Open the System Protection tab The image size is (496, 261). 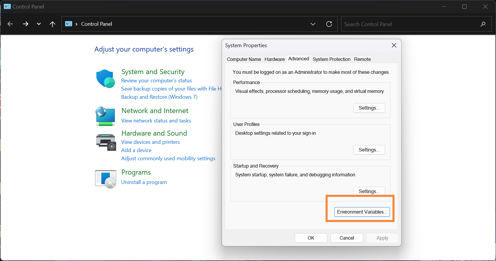point(331,59)
